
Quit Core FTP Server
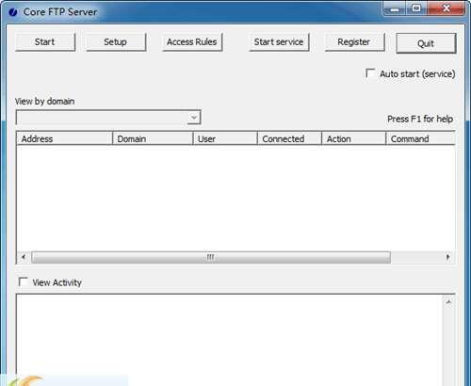pyautogui.click(x=426, y=43)
